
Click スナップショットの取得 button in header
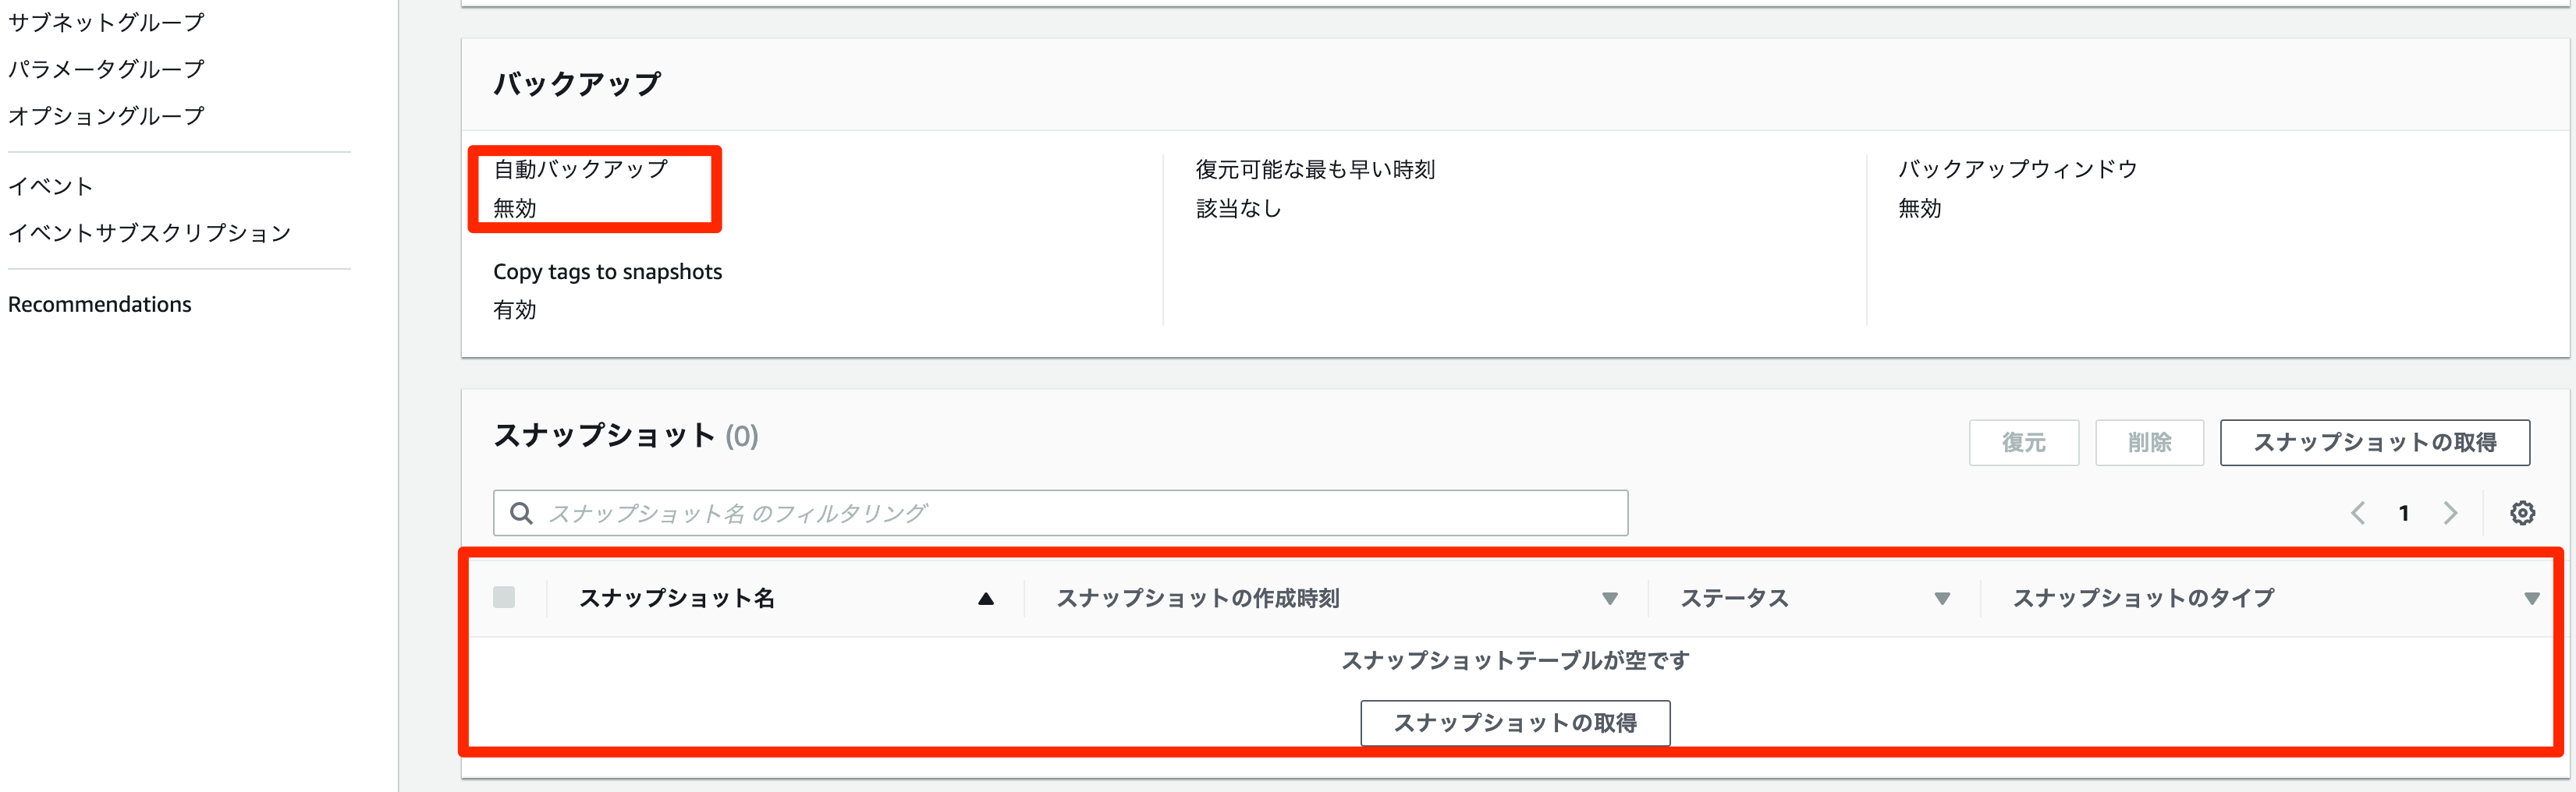pos(2374,443)
